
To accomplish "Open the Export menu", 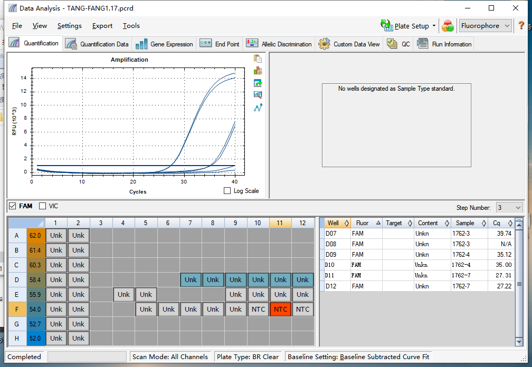I will tap(102, 26).
